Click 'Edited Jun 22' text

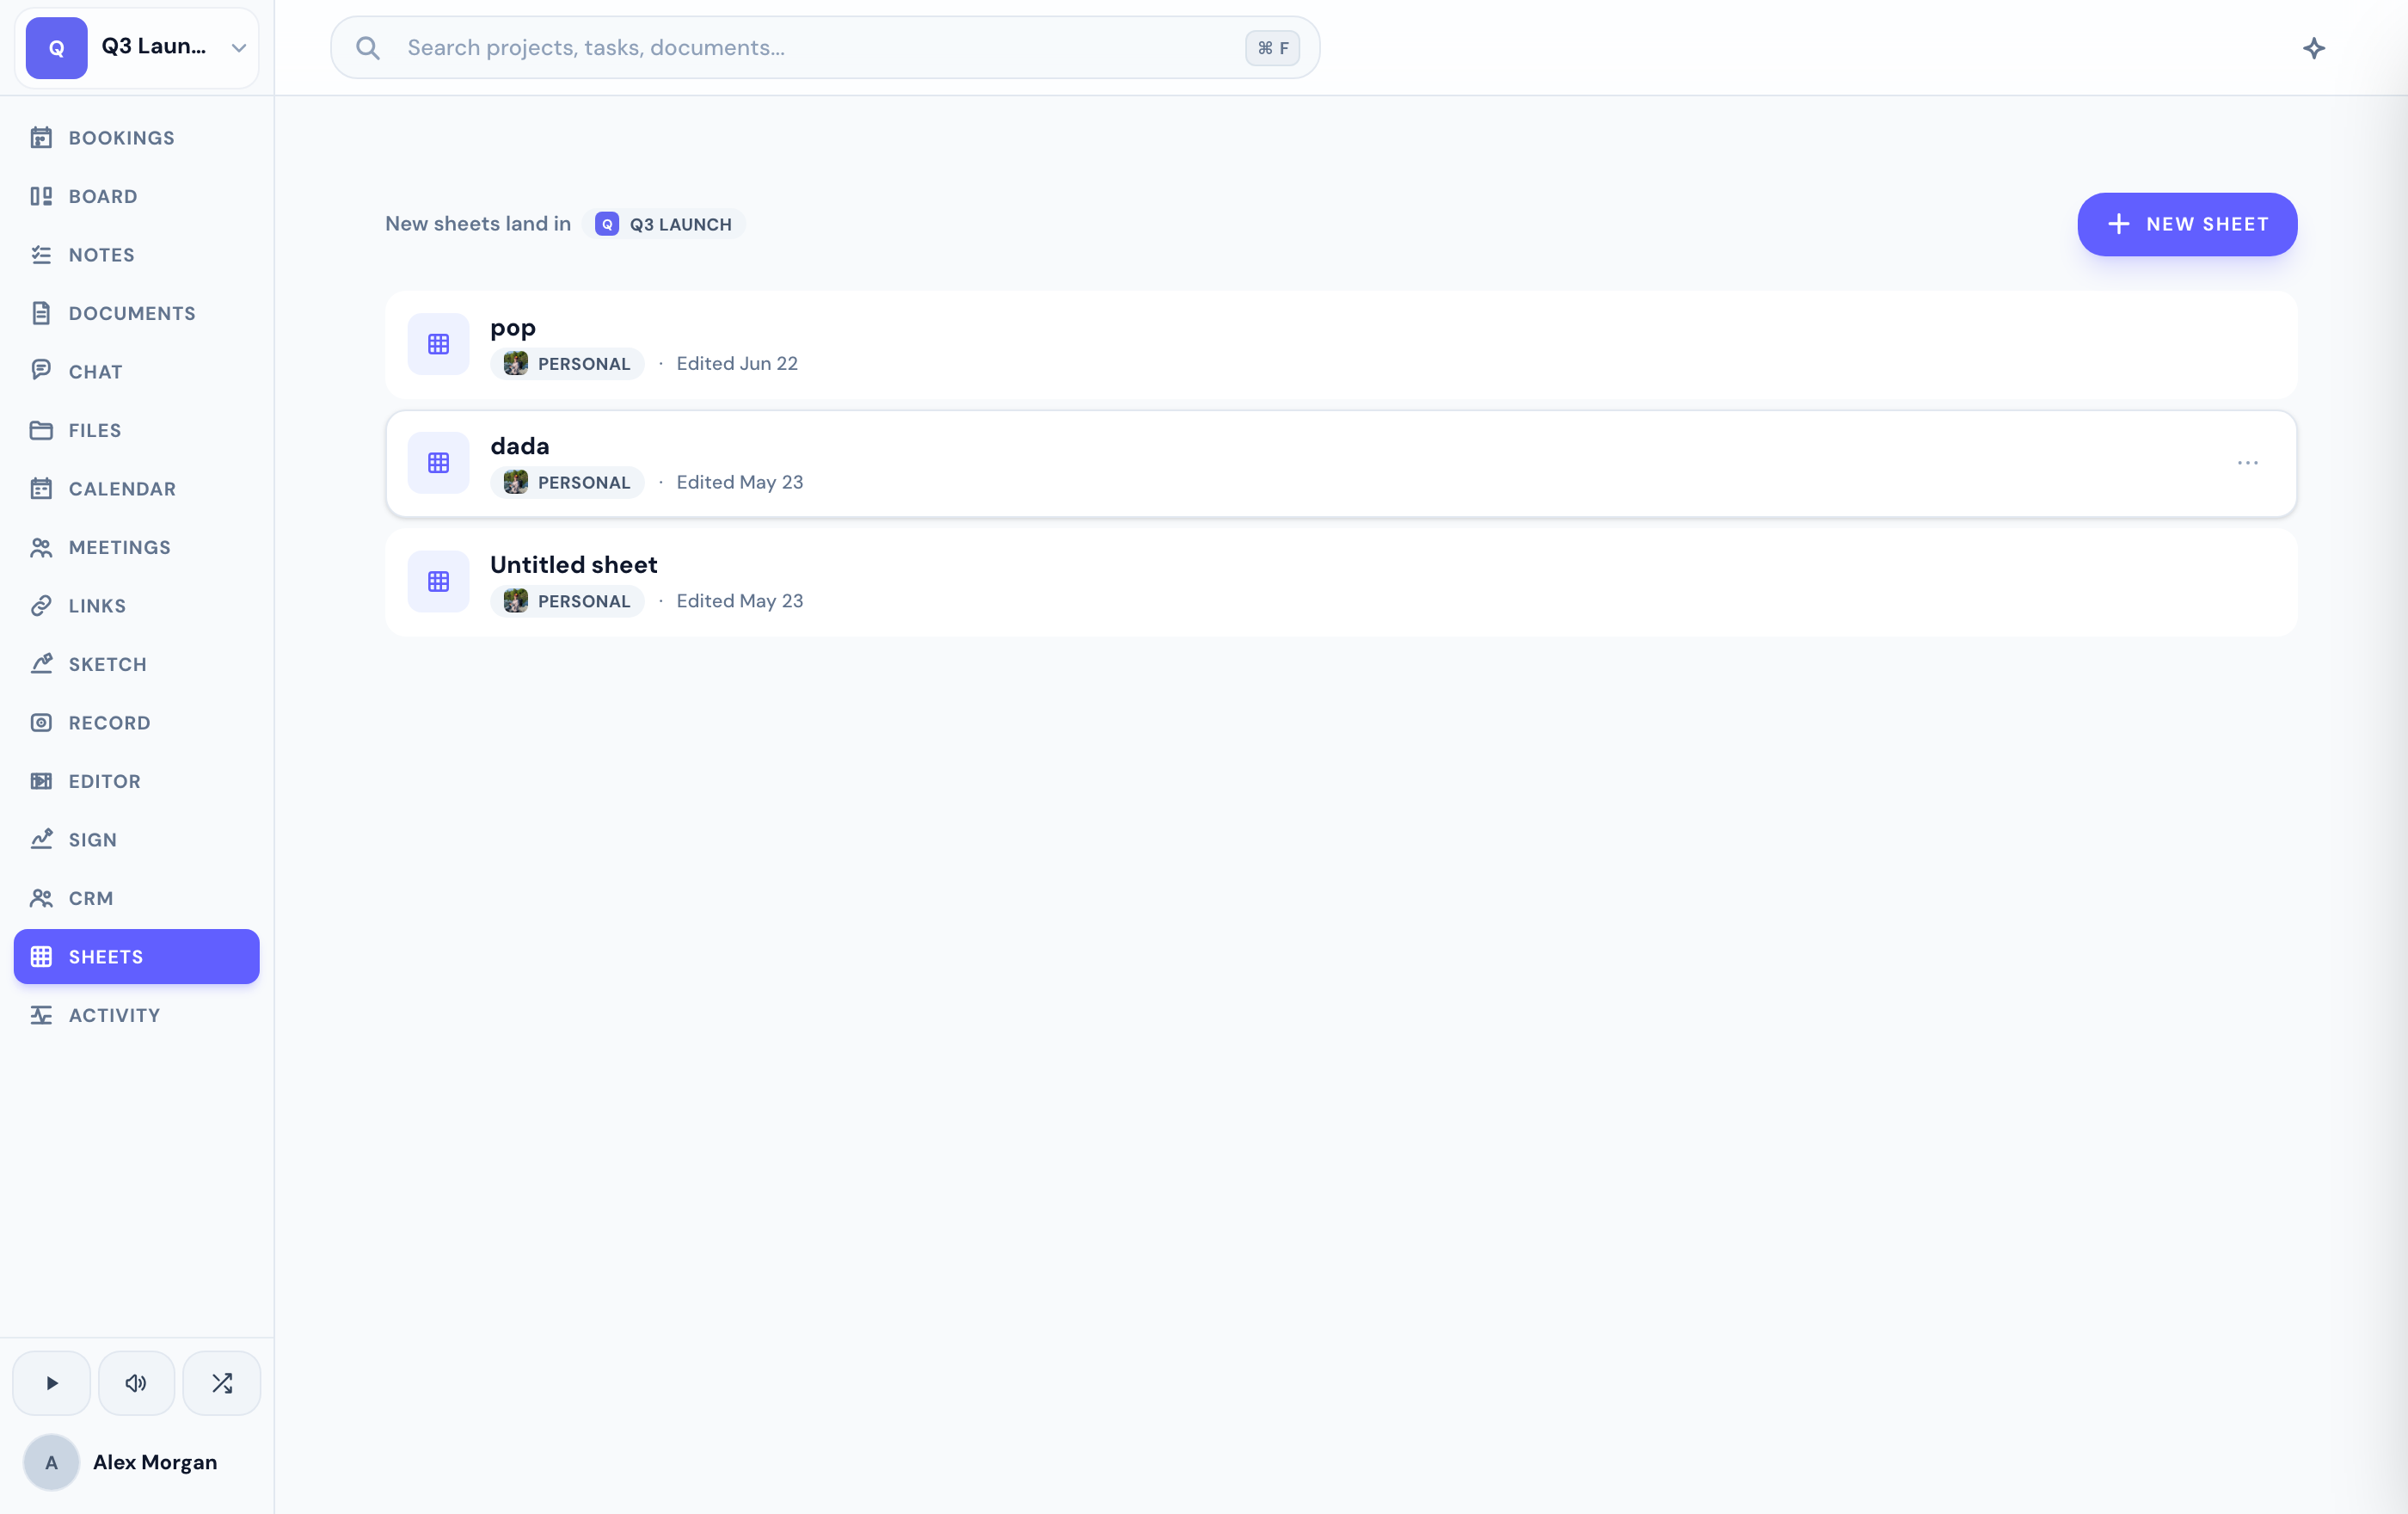(737, 364)
